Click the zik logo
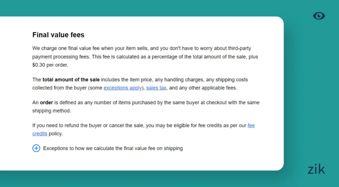The width and height of the screenshot is (339, 187). pyautogui.click(x=316, y=169)
